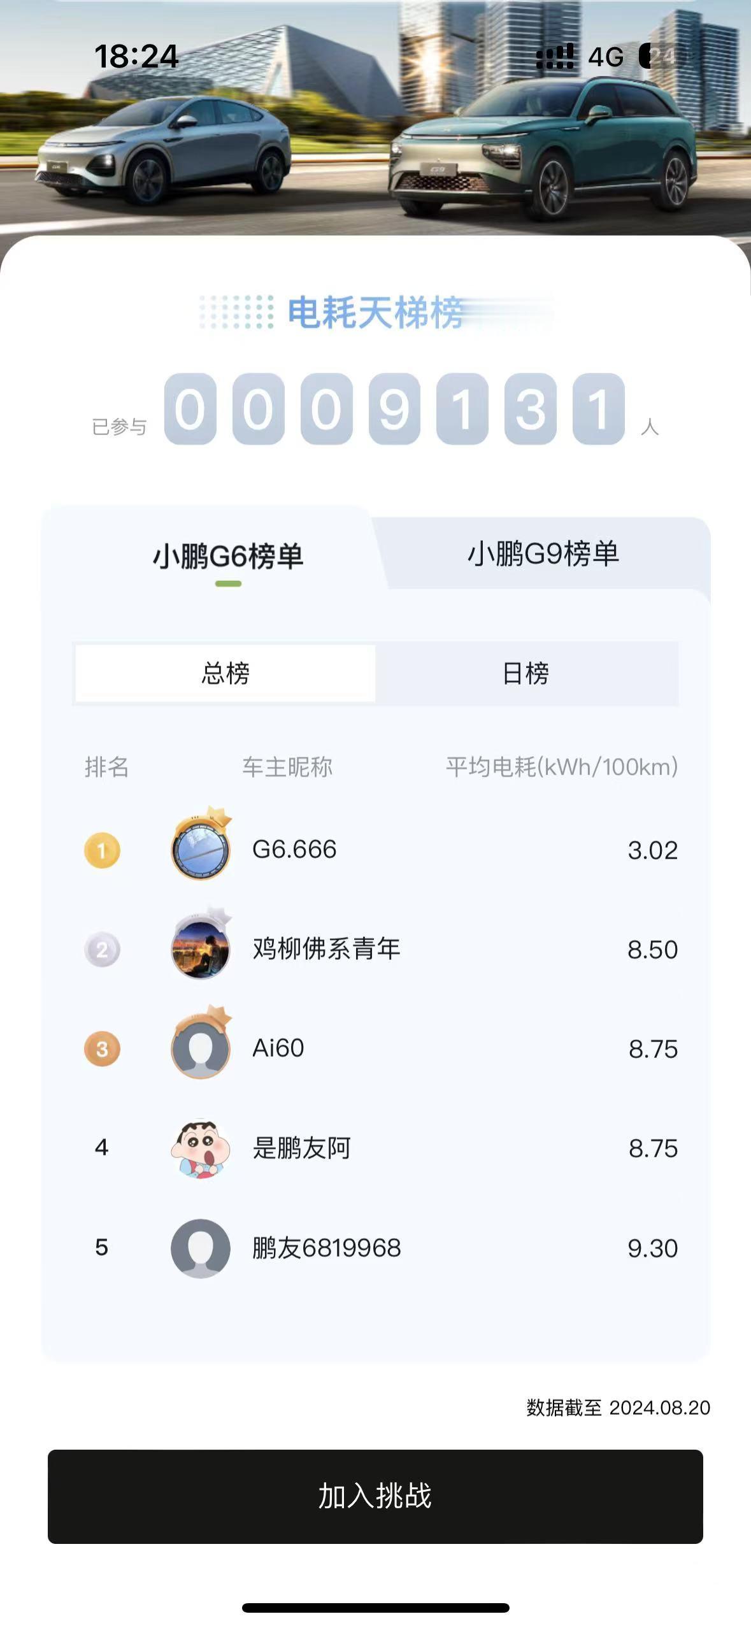Screen dimensions: 751x1628
Task: Tap the bronze rank 3 medal
Action: [x=102, y=1048]
